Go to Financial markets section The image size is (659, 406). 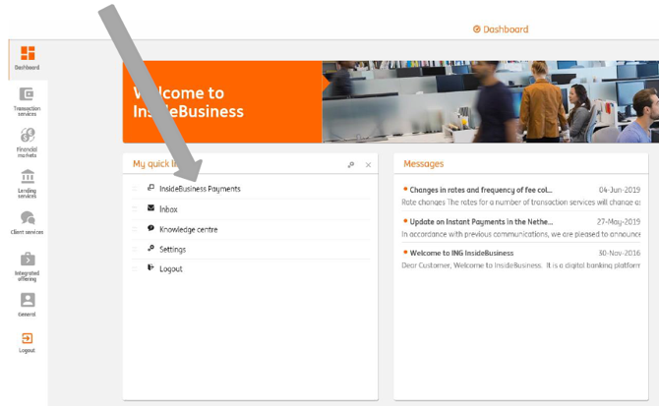pyautogui.click(x=28, y=141)
